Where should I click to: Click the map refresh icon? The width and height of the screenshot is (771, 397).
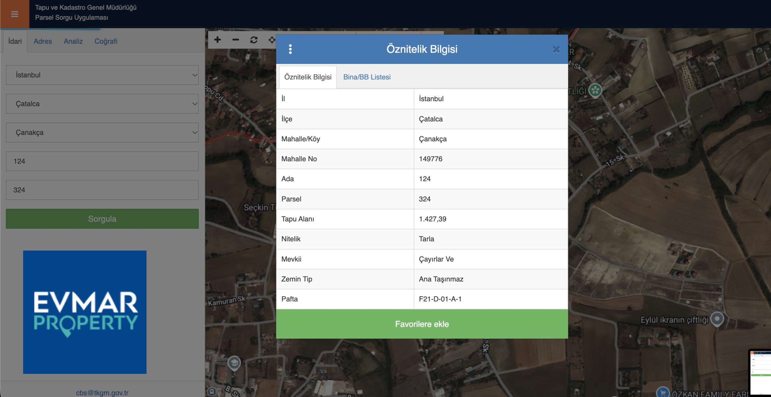(x=254, y=40)
